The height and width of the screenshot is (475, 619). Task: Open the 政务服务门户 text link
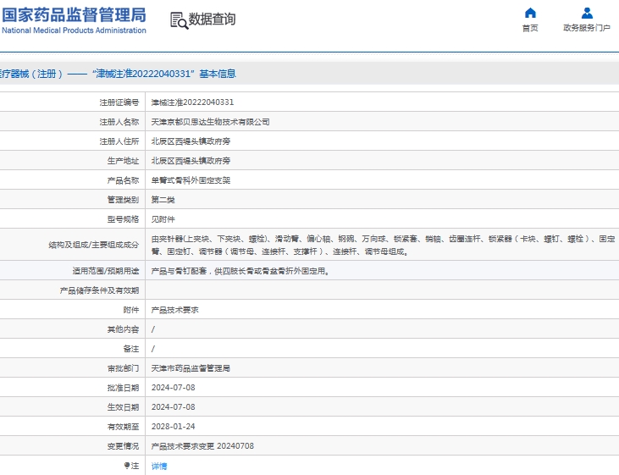coord(587,28)
